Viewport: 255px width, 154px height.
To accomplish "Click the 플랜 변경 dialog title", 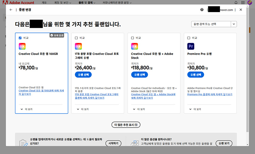I will coord(25,10).
